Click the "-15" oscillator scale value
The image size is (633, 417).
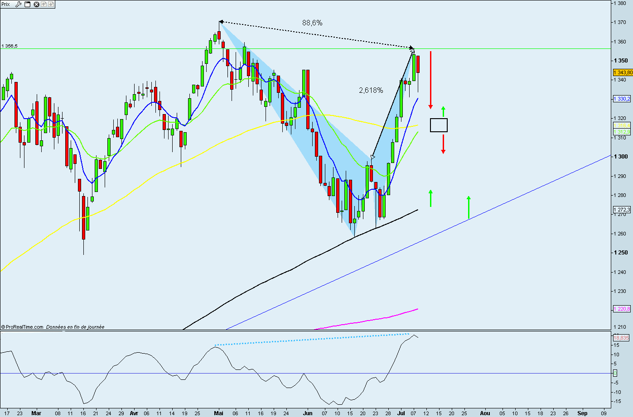pyautogui.click(x=618, y=402)
